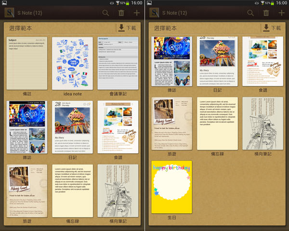
Task: Tap the trash delete icon in the left screen
Action: pyautogui.click(x=121, y=13)
